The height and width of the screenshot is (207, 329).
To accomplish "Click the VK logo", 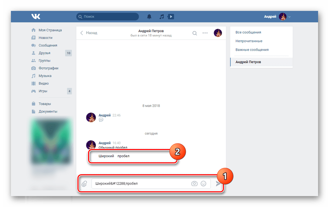I will (35, 16).
